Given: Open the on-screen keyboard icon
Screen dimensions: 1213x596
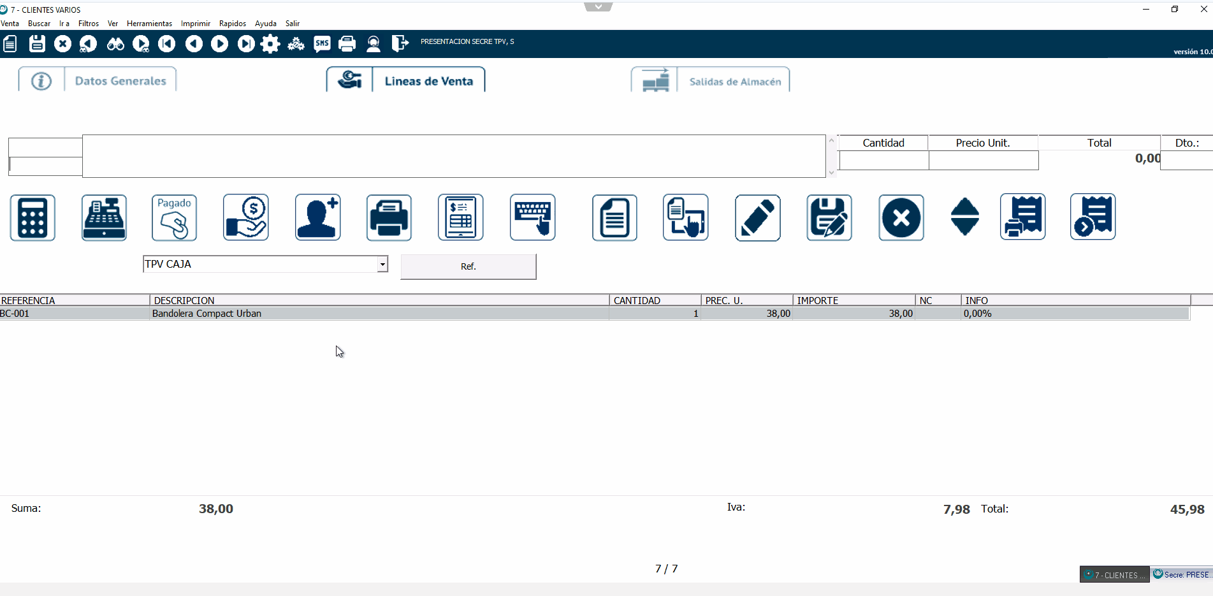Looking at the screenshot, I should tap(532, 218).
